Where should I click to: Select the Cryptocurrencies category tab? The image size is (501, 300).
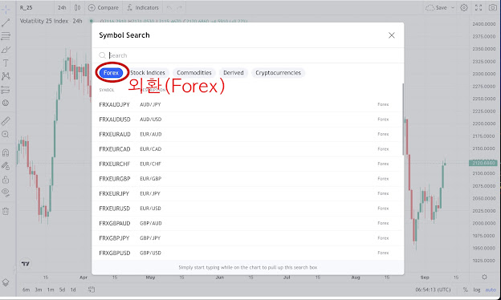tap(279, 73)
